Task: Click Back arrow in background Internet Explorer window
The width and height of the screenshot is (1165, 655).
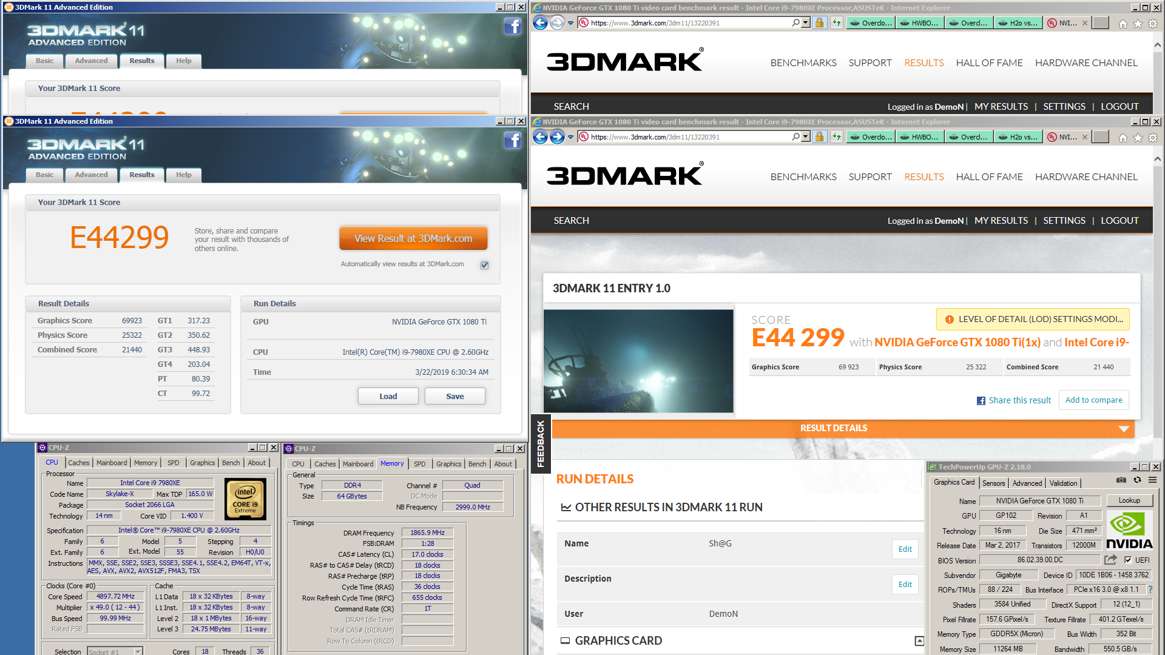Action: pos(540,23)
